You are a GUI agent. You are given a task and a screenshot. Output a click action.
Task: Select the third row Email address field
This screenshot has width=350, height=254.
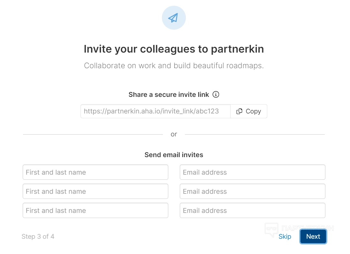252,210
